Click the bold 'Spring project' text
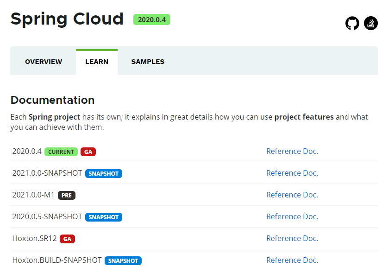 coord(54,117)
